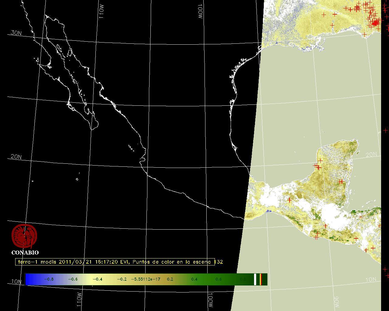
Task: Click the -0.4 yellow area of the colorbar
Action: pos(97,279)
